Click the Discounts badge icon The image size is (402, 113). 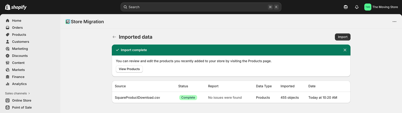pos(8,56)
